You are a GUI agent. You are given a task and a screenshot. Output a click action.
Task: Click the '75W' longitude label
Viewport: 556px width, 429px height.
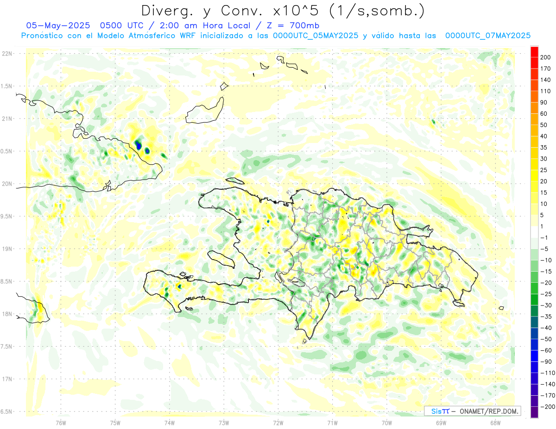click(x=115, y=423)
